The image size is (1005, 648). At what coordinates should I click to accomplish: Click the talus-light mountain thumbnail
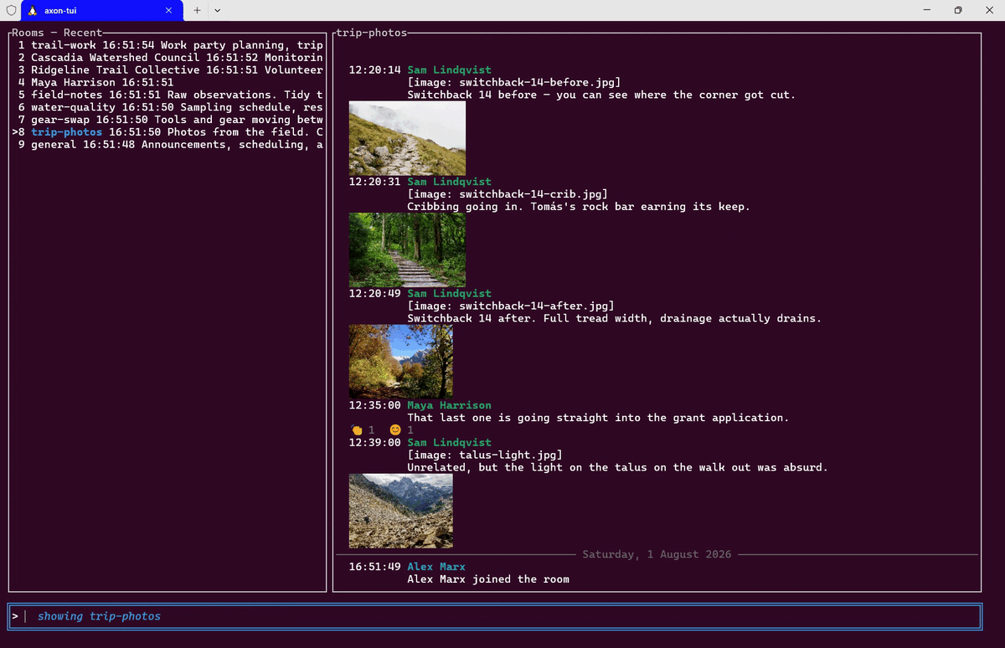click(x=401, y=511)
